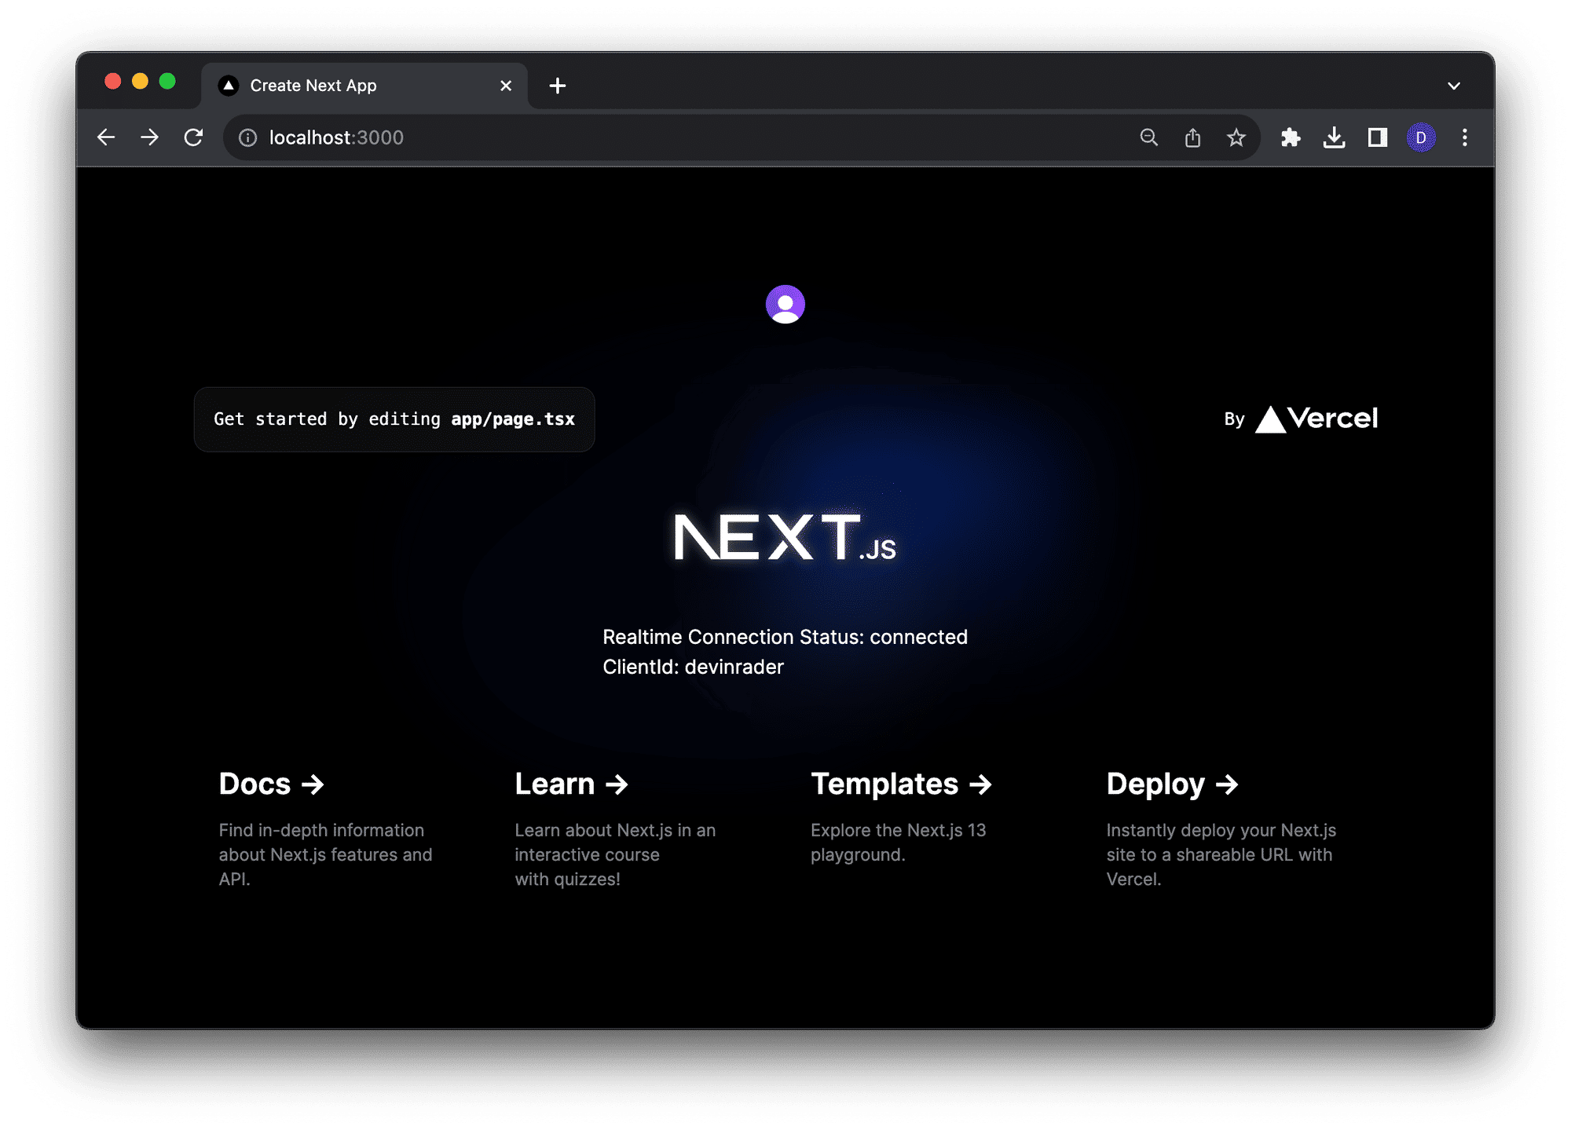Click the purple user avatar button

785,305
